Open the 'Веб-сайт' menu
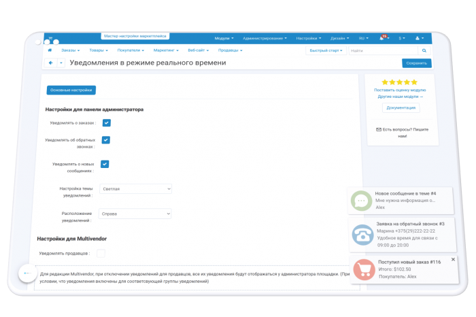This screenshot has width=476, height=317. coord(199,50)
